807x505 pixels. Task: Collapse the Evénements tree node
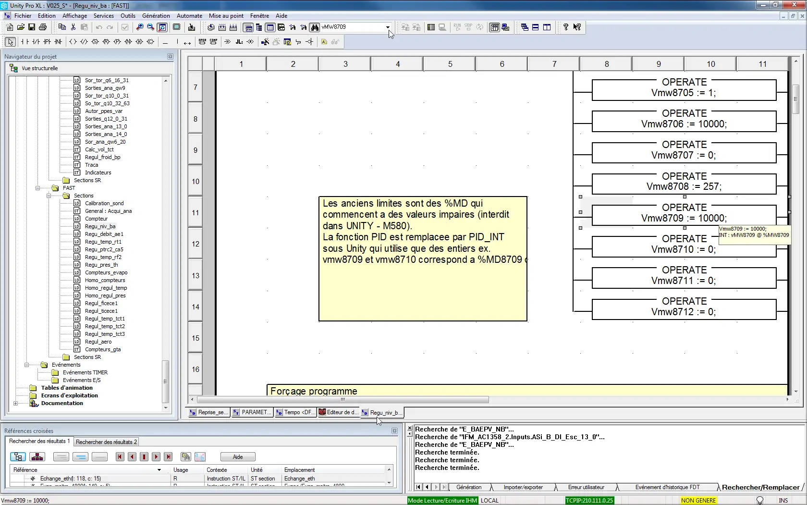point(26,365)
